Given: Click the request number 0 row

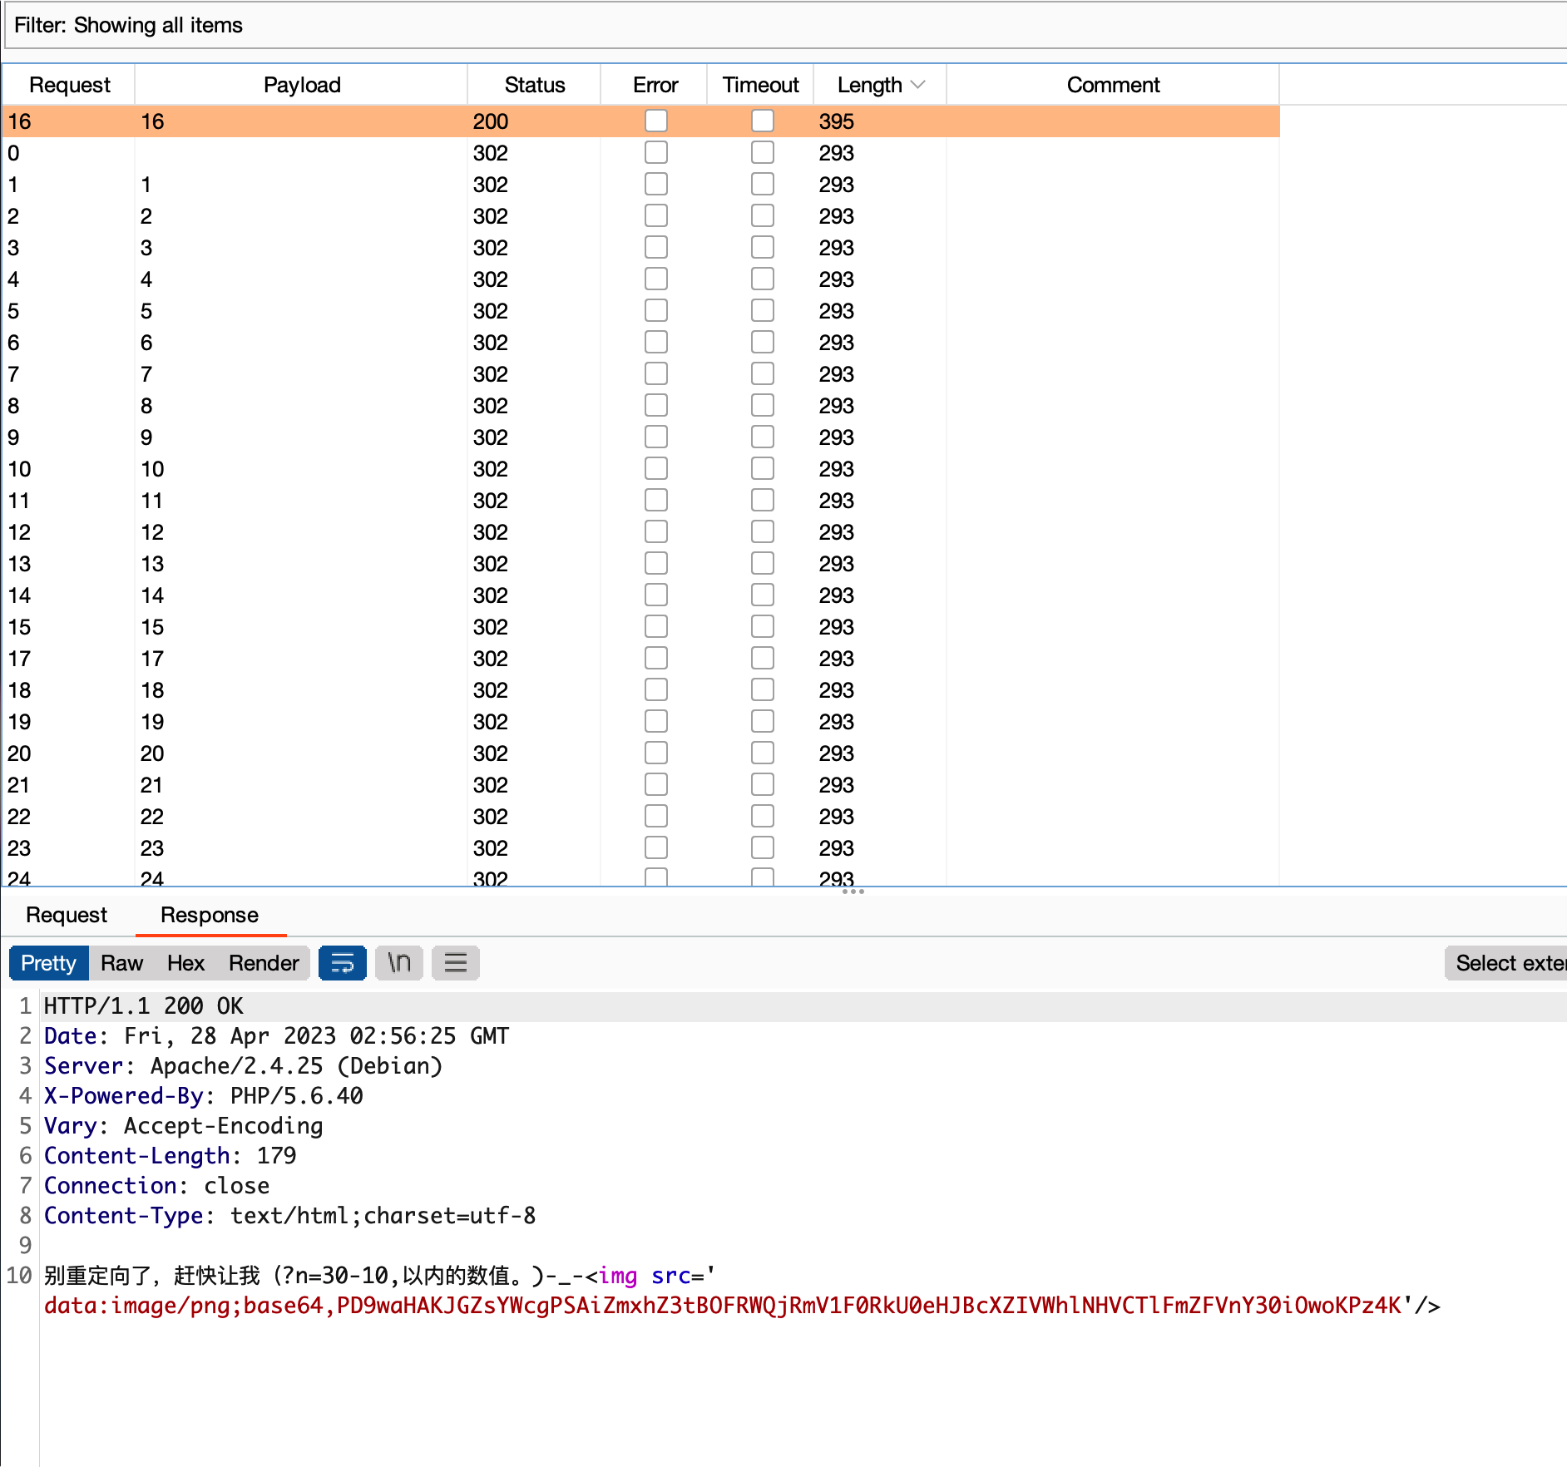Looking at the screenshot, I should click(640, 153).
